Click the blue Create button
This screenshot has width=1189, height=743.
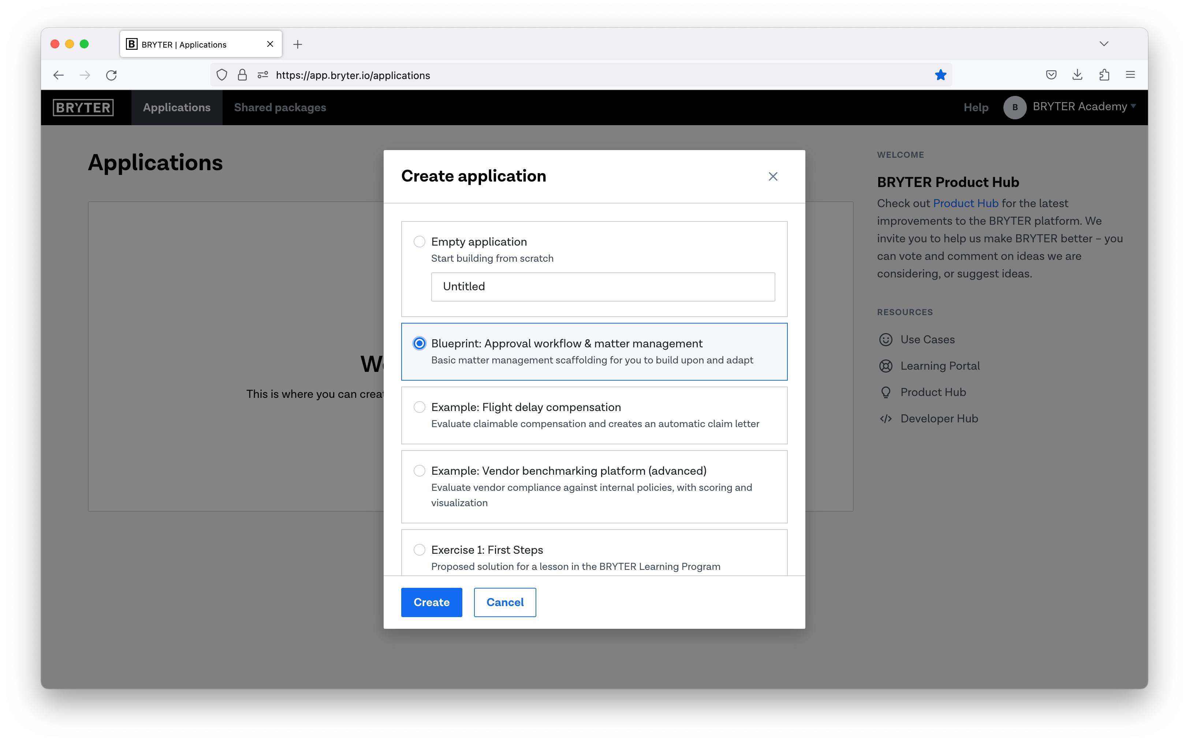click(431, 602)
